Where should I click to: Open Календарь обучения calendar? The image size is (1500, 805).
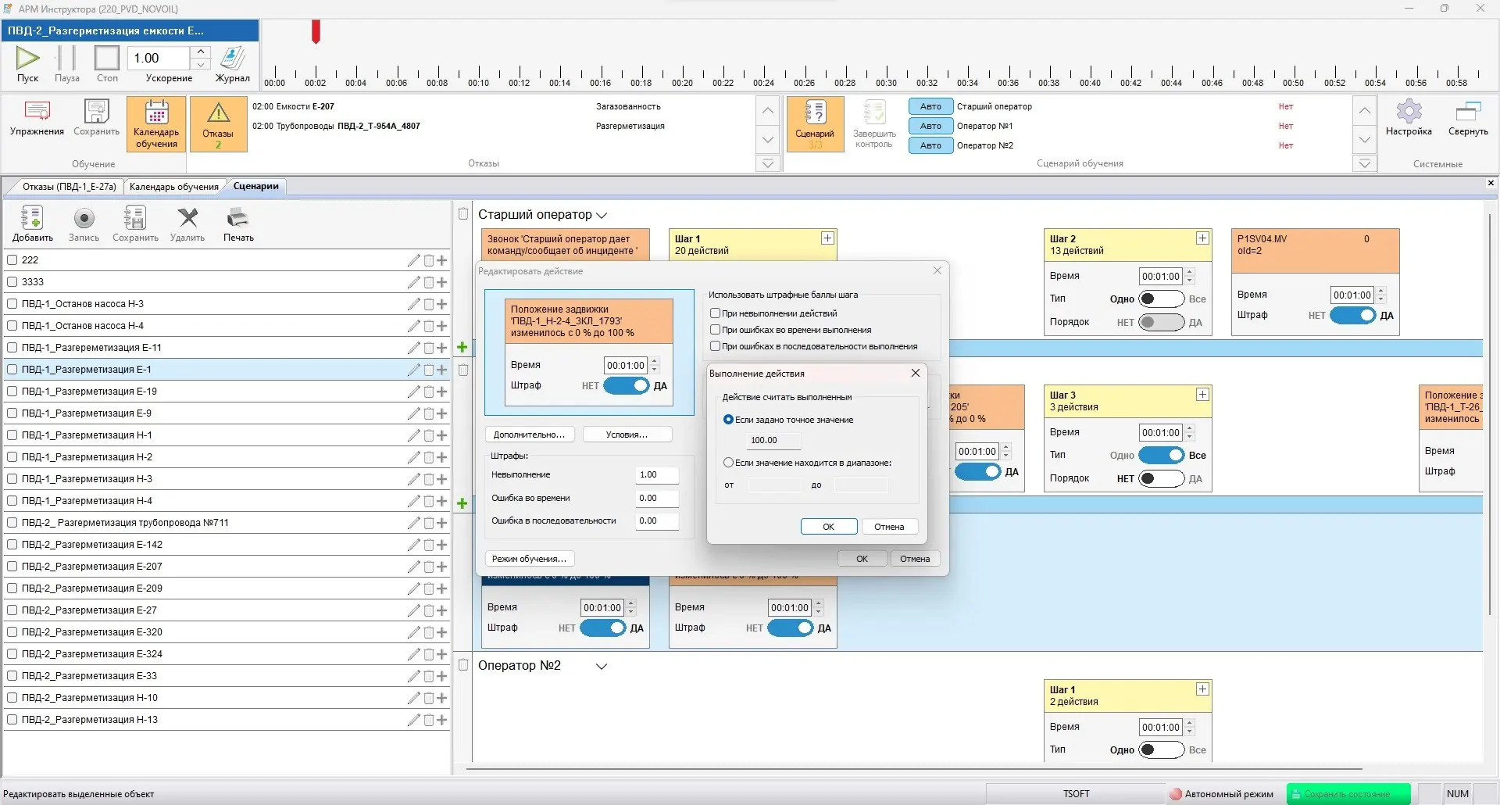click(156, 114)
